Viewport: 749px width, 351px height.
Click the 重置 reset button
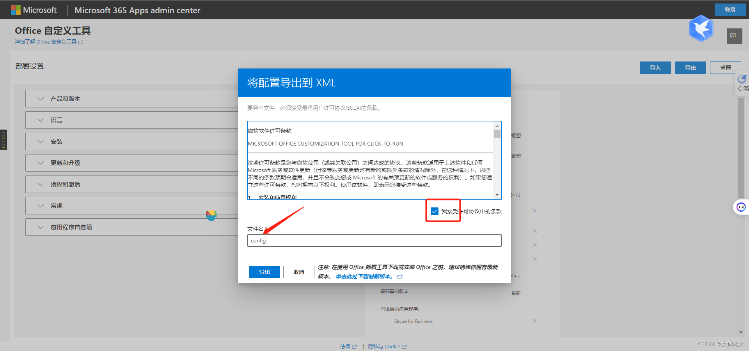click(x=726, y=68)
